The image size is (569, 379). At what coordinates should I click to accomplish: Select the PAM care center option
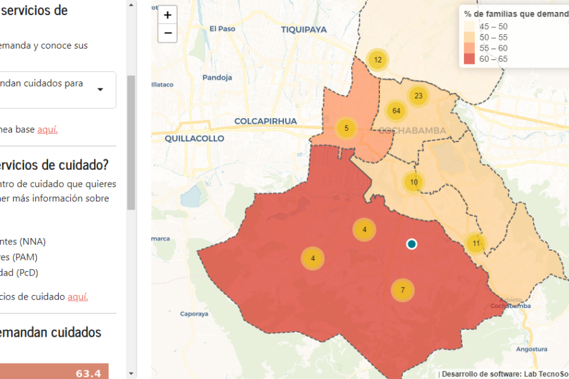point(18,257)
